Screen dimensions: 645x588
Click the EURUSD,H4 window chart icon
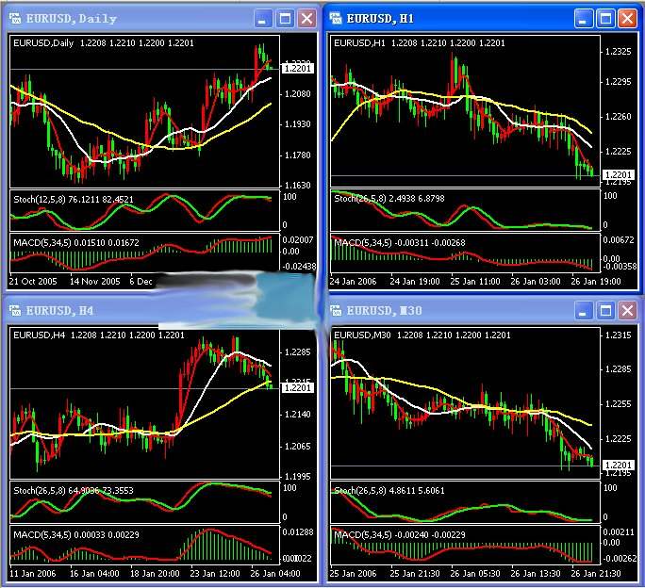[15, 310]
